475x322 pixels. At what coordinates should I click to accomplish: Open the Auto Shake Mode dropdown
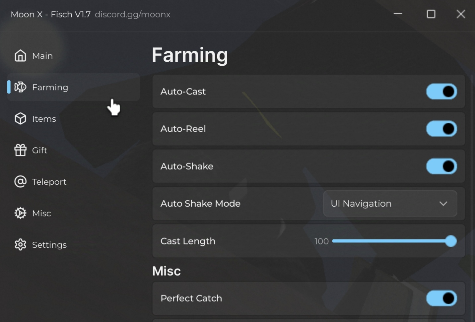390,204
